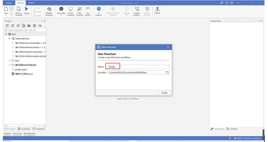The width and height of the screenshot is (268, 142).
Task: Browse for location with folder icon
Action: click(x=168, y=73)
